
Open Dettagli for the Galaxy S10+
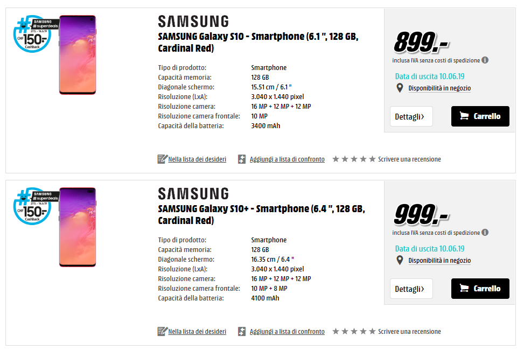pos(411,289)
